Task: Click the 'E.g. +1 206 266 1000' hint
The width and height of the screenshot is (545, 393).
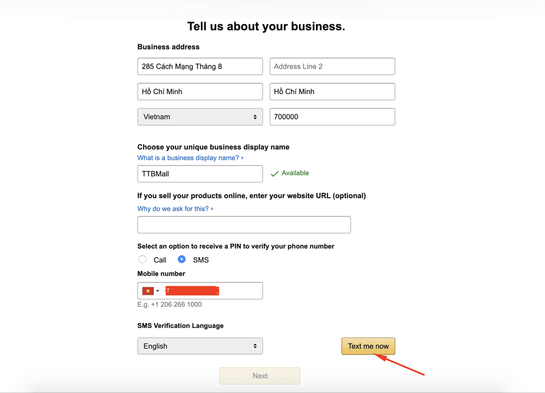Action: 169,305
